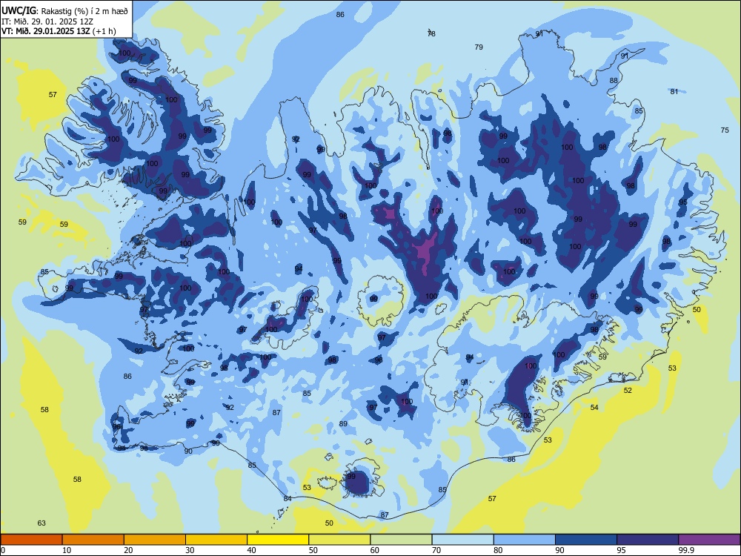Click the 'UWC/IG: Rakastig (%) í 2 m hæð' title
The height and width of the screenshot is (556, 741).
[64, 10]
